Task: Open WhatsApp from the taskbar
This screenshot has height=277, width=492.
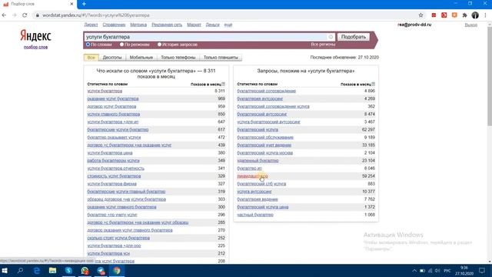Action: click(85, 270)
